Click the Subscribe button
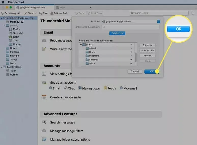 click(147, 45)
